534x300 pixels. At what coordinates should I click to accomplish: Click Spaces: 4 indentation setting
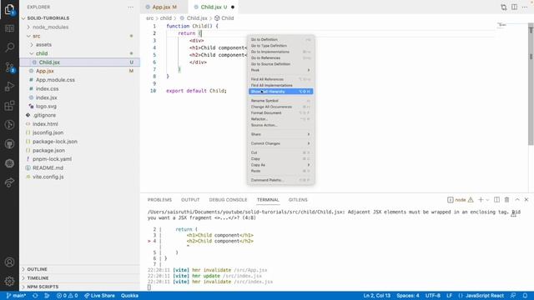[408, 296]
